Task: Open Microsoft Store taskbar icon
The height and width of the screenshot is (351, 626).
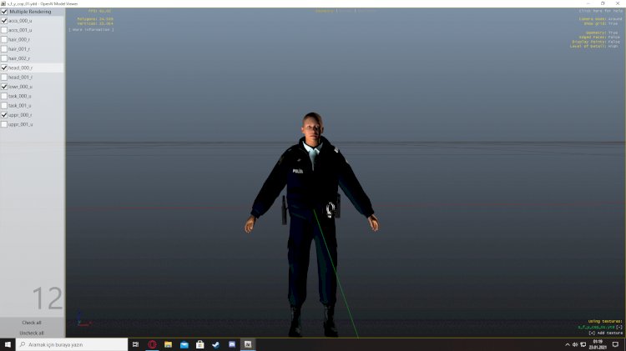Action: point(199,344)
